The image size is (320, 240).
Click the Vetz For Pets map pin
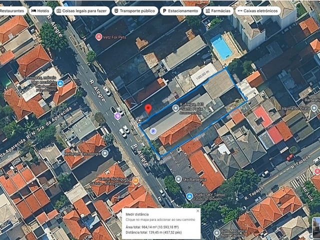99,37
